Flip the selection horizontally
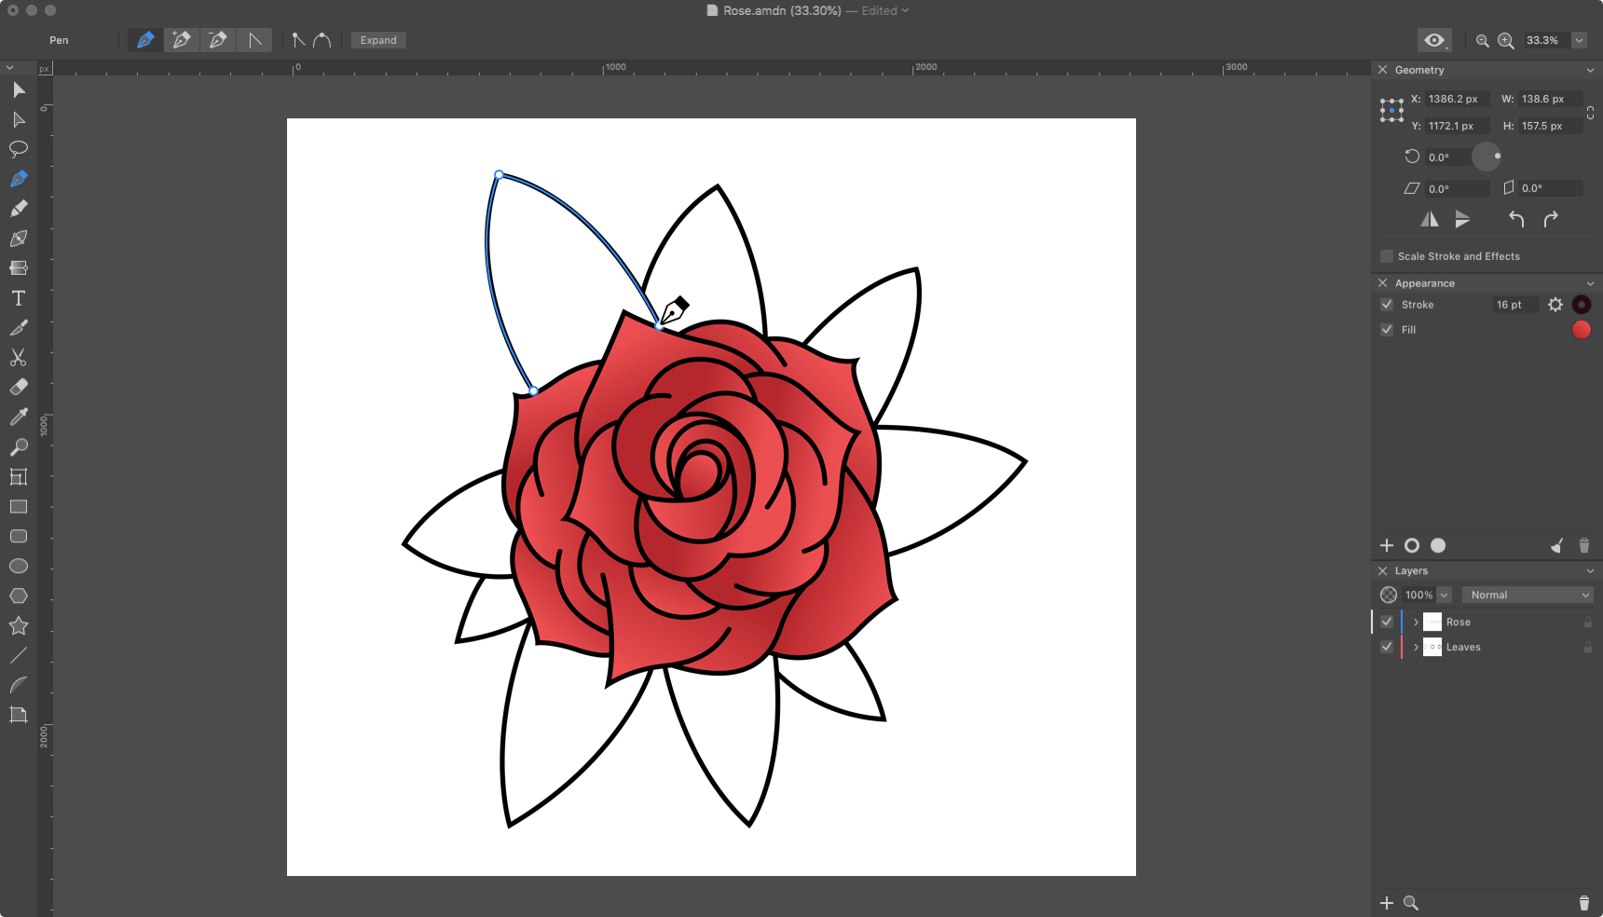 pos(1431,219)
